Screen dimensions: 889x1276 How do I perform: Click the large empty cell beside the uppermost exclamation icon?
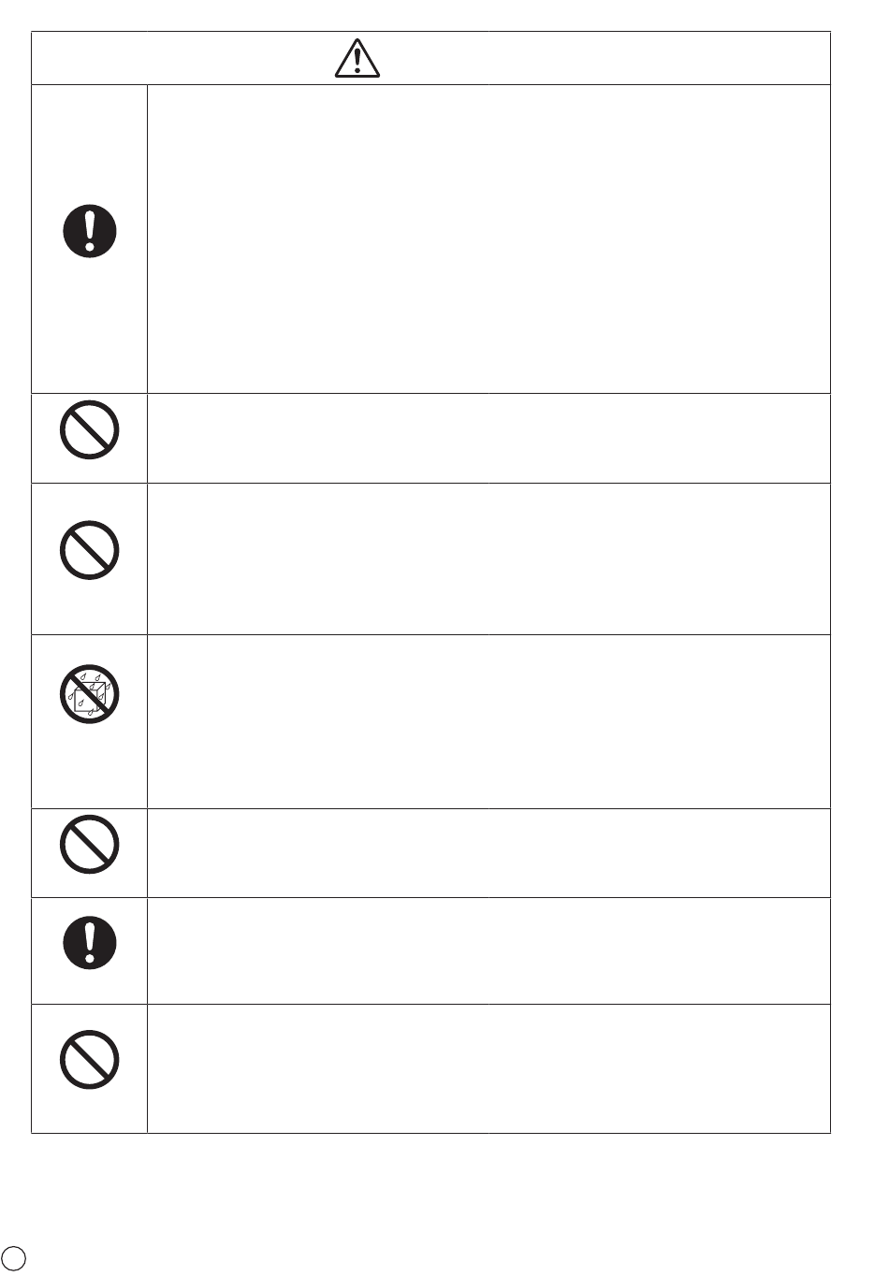point(488,239)
